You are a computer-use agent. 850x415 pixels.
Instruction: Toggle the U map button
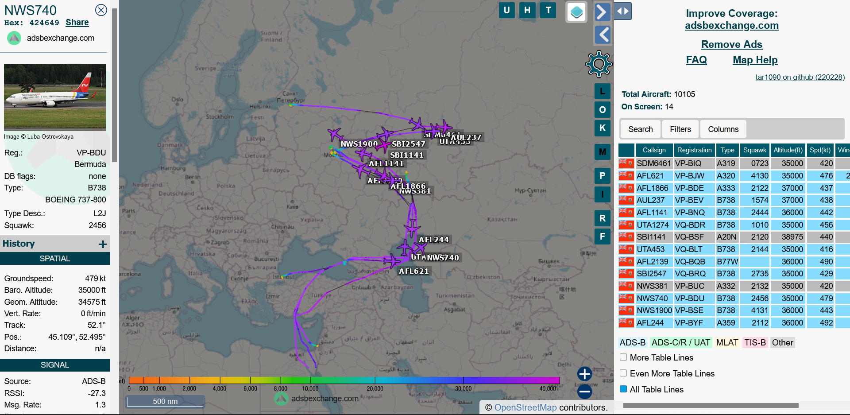[506, 10]
